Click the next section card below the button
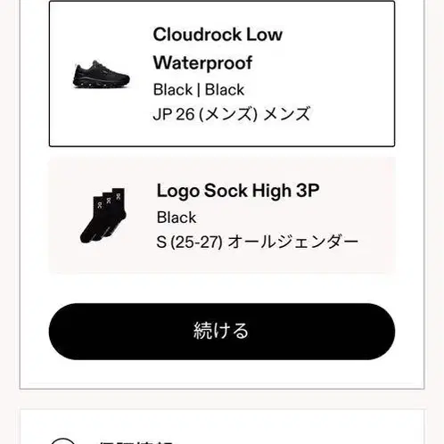This screenshot has height=444, width=444. pyautogui.click(x=222, y=427)
